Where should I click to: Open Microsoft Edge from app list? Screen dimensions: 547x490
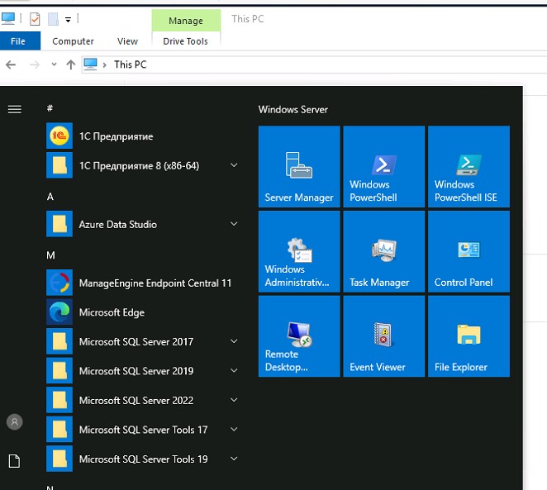pos(112,312)
